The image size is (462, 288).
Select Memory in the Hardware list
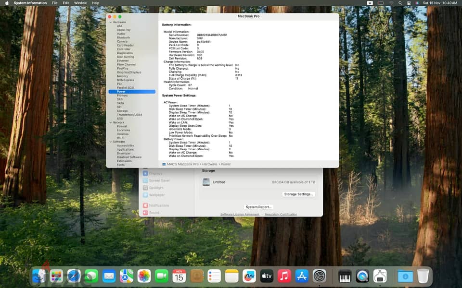pos(122,76)
